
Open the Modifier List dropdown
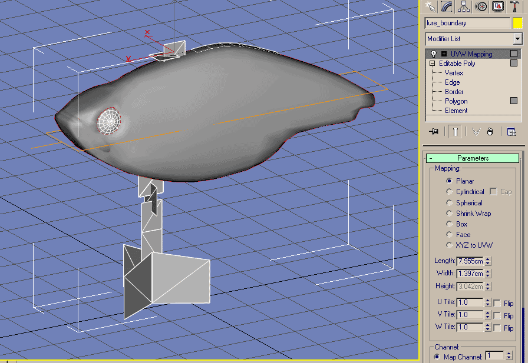coord(517,39)
